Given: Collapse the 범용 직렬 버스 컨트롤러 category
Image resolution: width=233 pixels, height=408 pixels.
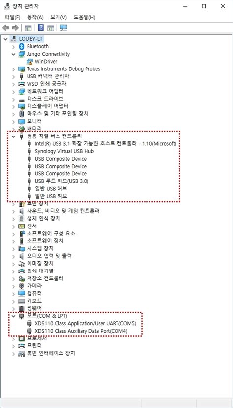Looking at the screenshot, I should [13, 136].
